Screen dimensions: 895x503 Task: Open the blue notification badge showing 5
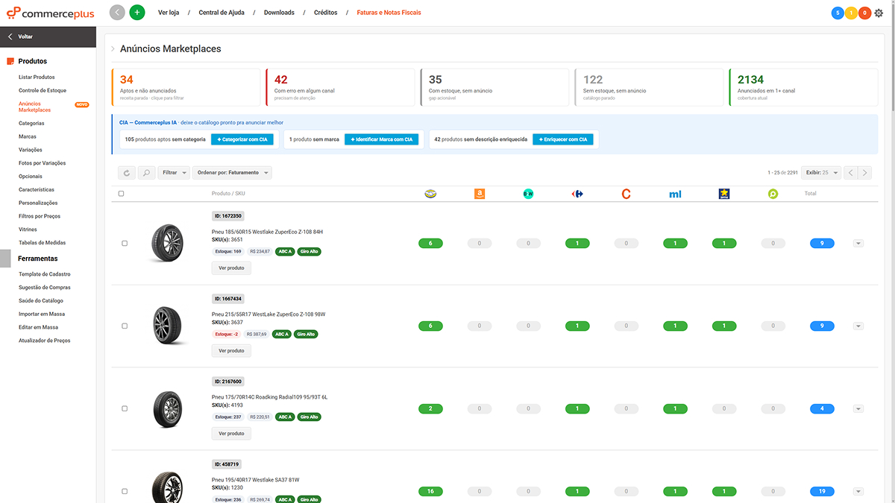[x=838, y=13]
